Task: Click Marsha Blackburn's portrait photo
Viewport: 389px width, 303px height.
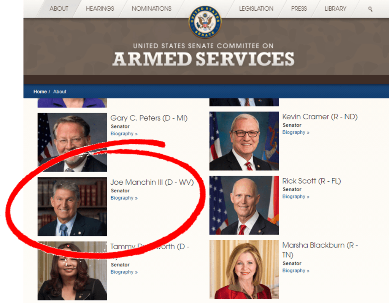Action: 244,270
